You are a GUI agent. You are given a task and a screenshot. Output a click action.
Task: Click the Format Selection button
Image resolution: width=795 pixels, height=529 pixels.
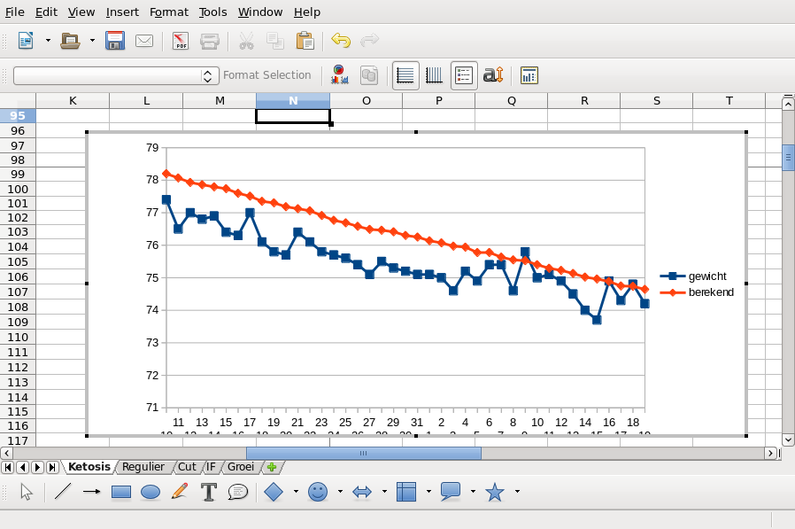tap(266, 75)
